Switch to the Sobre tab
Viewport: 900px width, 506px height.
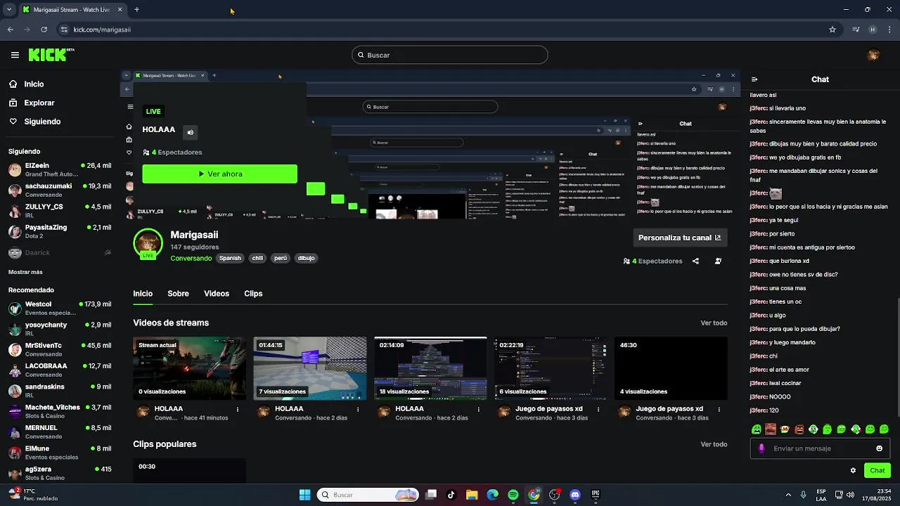pos(178,294)
